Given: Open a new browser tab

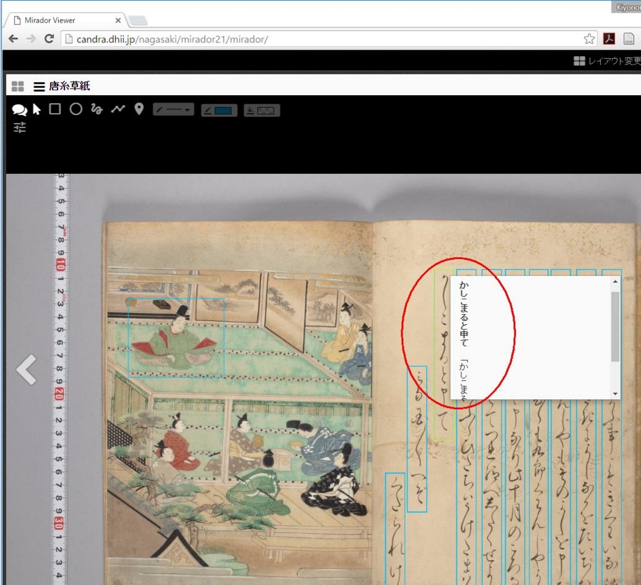Looking at the screenshot, I should [138, 21].
